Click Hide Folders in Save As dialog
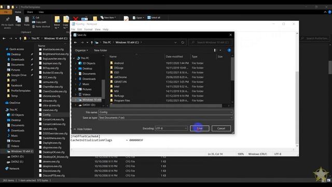The width and height of the screenshot is (332, 187). (x=83, y=129)
